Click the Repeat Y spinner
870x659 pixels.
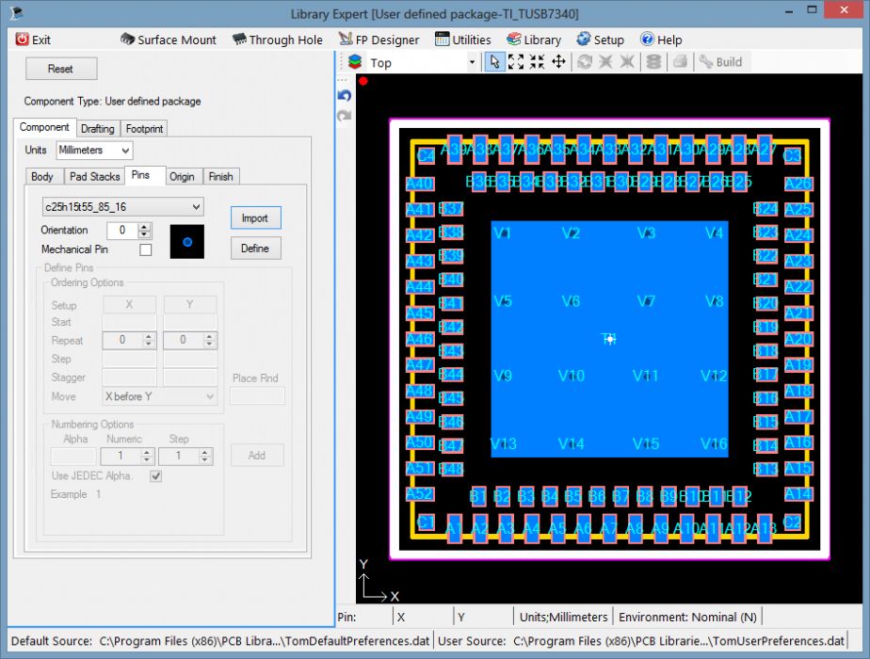[190, 340]
